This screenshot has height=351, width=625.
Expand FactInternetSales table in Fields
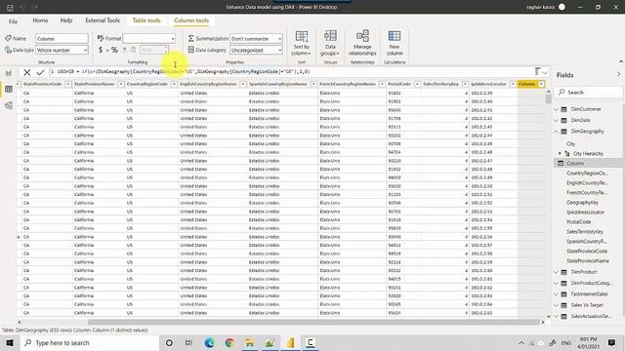[557, 294]
